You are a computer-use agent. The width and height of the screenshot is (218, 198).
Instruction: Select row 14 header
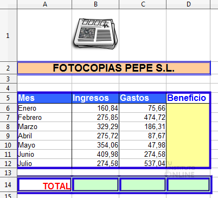(x=8, y=185)
